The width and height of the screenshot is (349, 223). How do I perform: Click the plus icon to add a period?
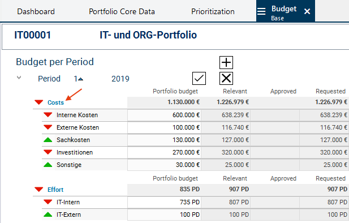click(x=226, y=63)
